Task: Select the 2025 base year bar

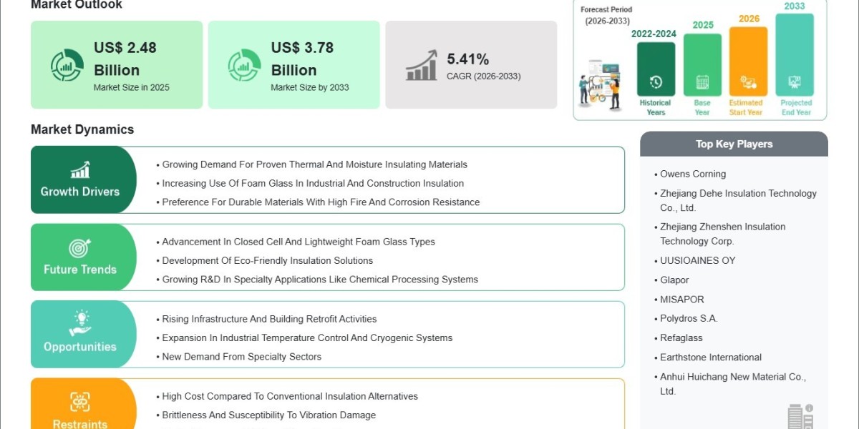Action: [x=702, y=65]
